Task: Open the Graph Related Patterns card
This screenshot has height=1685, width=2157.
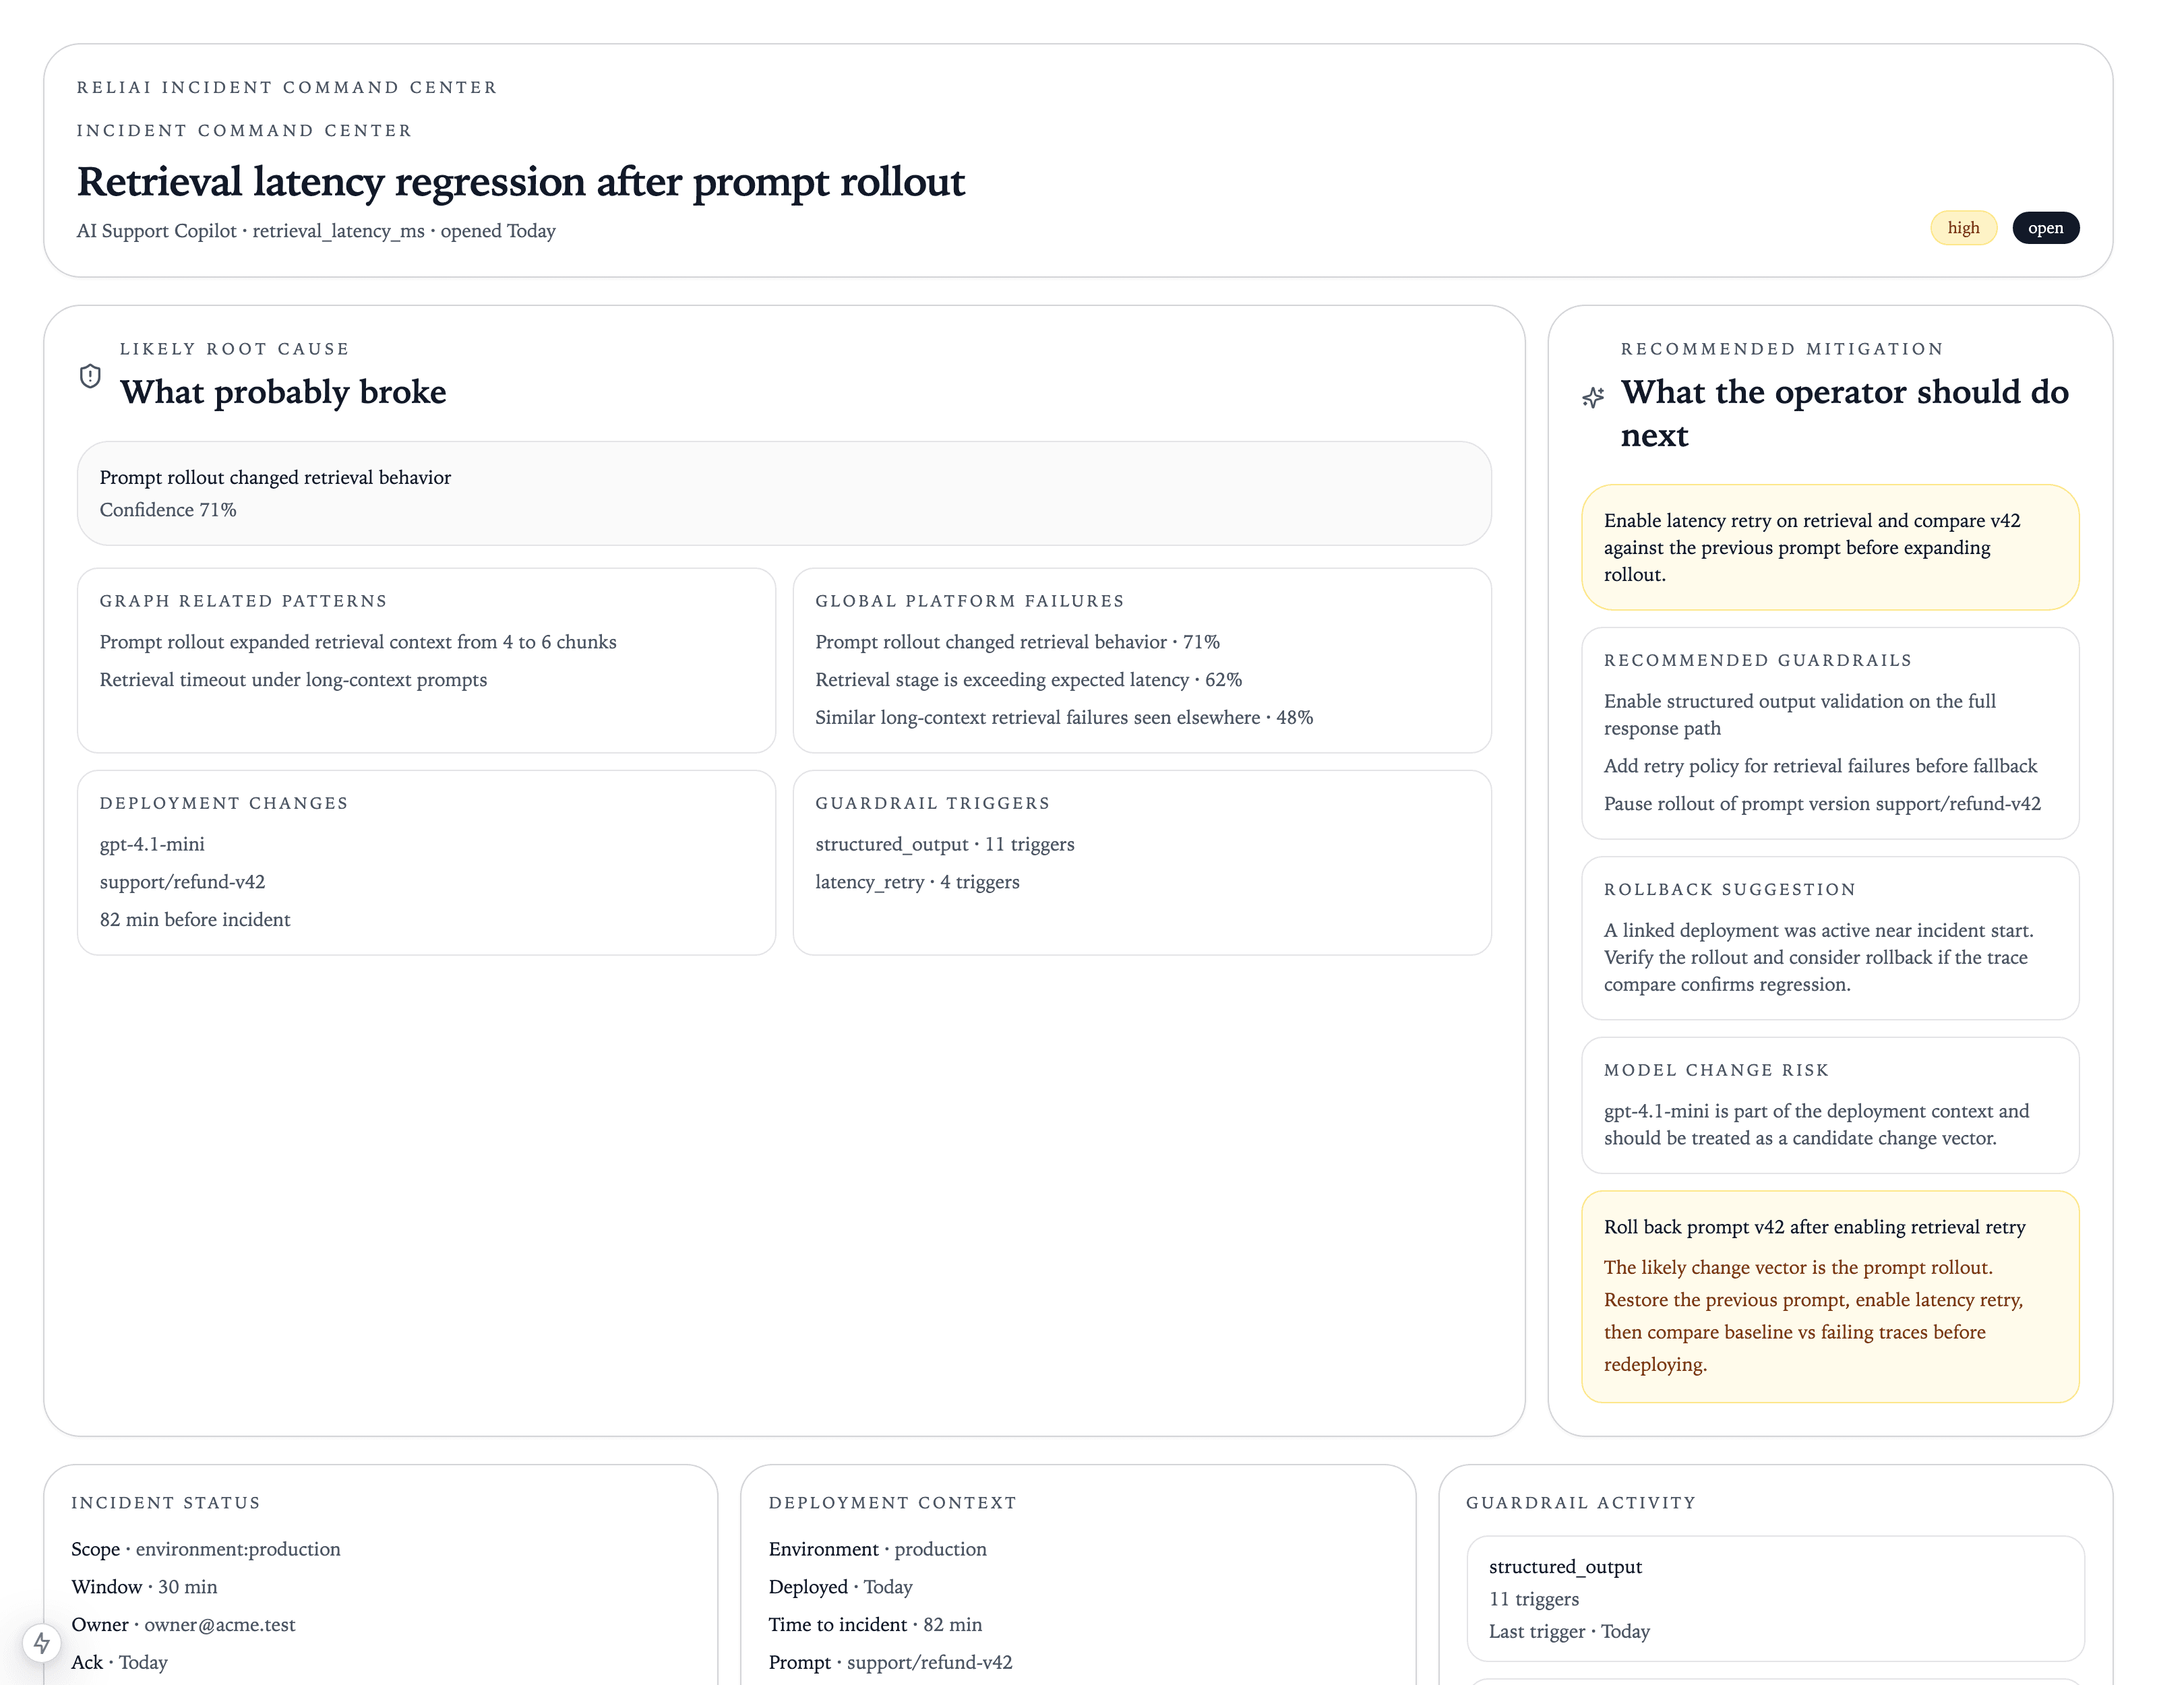Action: point(426,658)
